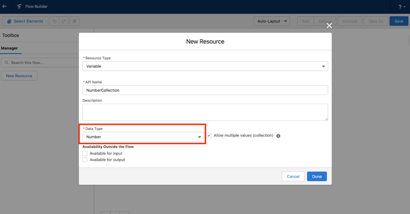Open the Resource Type dropdown
The height and width of the screenshot is (214, 410).
point(205,67)
